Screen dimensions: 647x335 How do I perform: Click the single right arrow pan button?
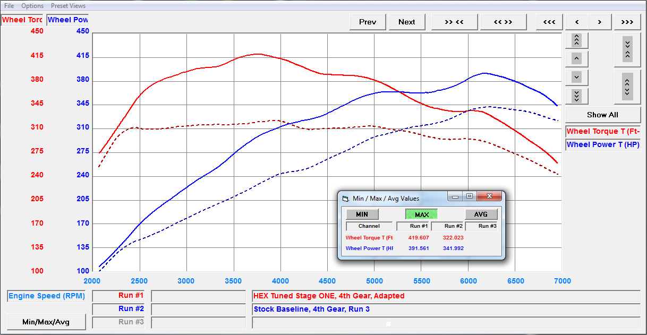[x=600, y=22]
